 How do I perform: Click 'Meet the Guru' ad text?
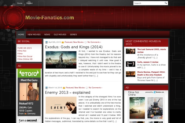(x=29, y=80)
